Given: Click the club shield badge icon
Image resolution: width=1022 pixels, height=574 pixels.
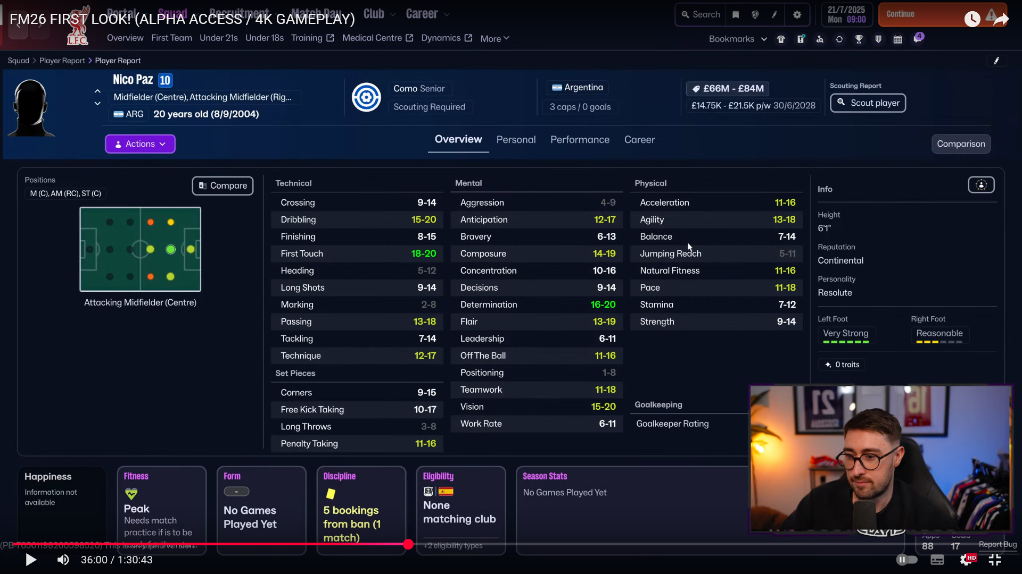Looking at the screenshot, I should point(878,39).
